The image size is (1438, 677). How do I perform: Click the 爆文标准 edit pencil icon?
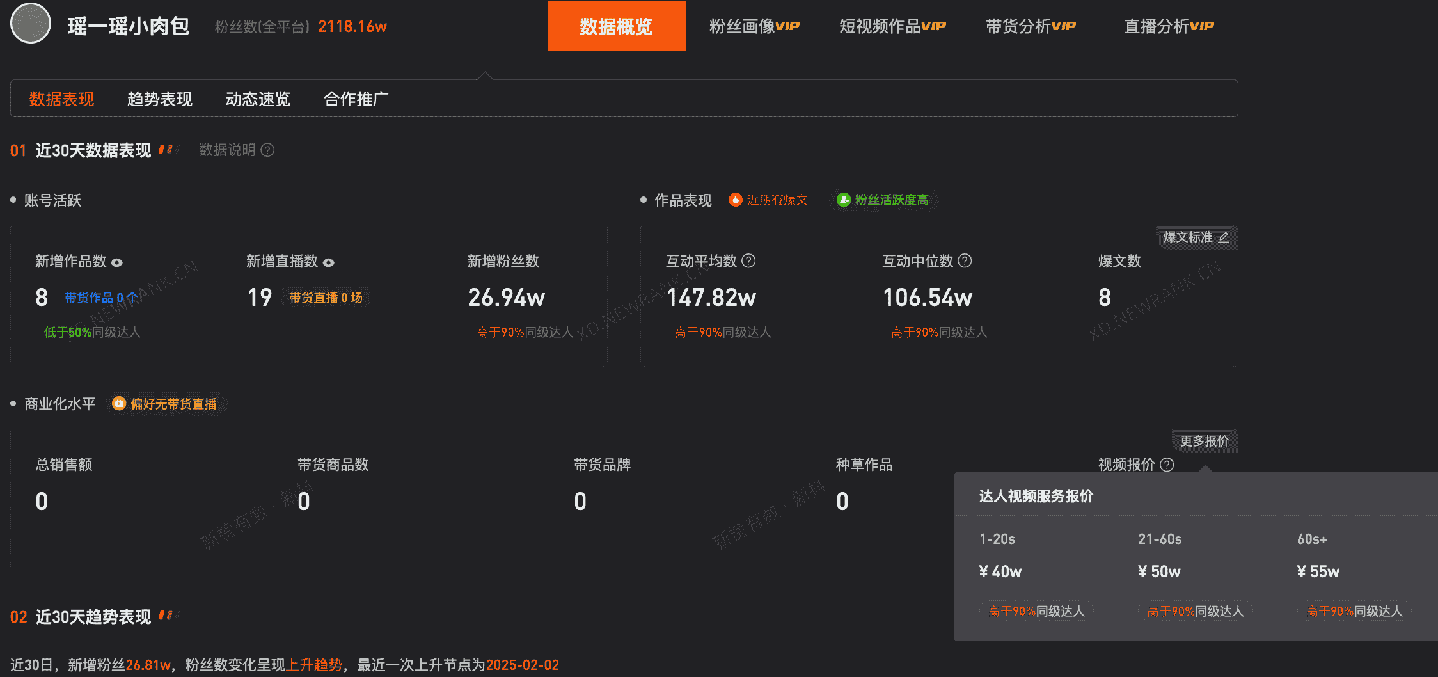click(x=1224, y=237)
